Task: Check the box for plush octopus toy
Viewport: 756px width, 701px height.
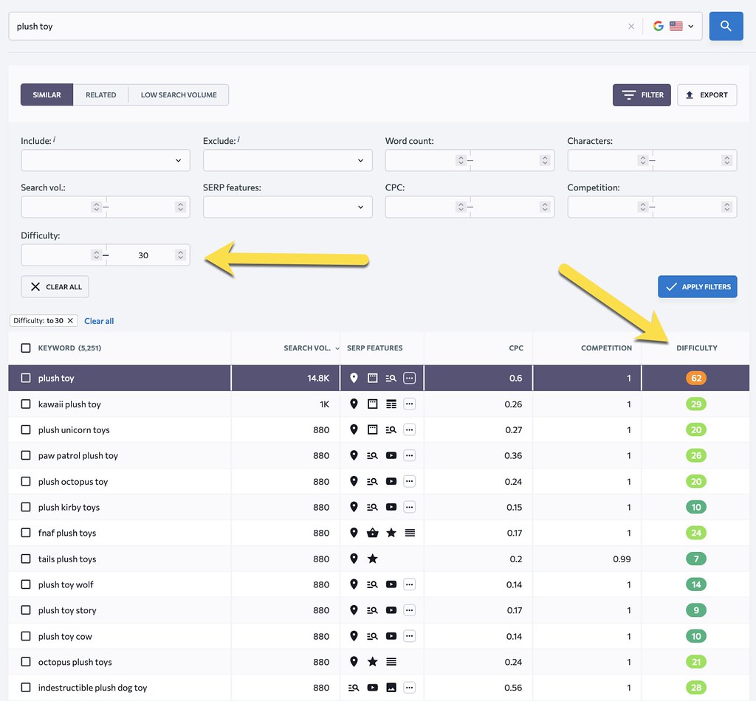Action: click(26, 482)
